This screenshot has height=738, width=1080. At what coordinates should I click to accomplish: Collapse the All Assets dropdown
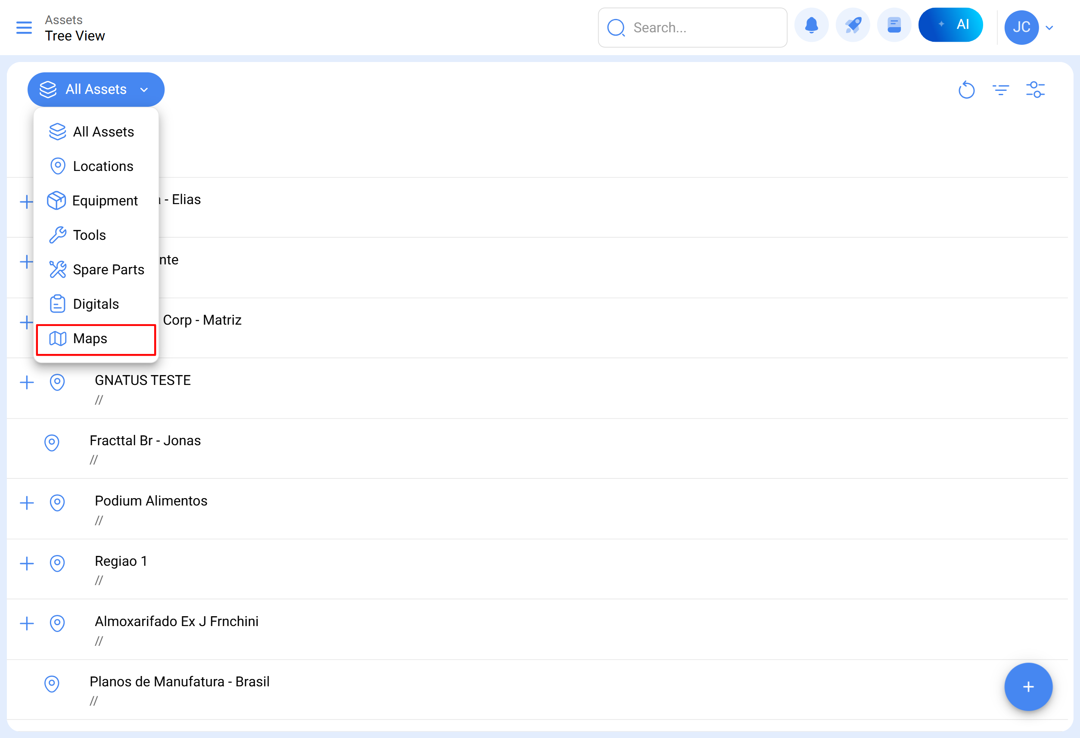tap(96, 89)
